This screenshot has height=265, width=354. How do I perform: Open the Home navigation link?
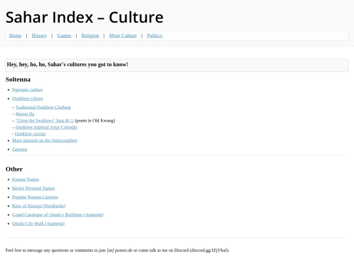pyautogui.click(x=15, y=35)
